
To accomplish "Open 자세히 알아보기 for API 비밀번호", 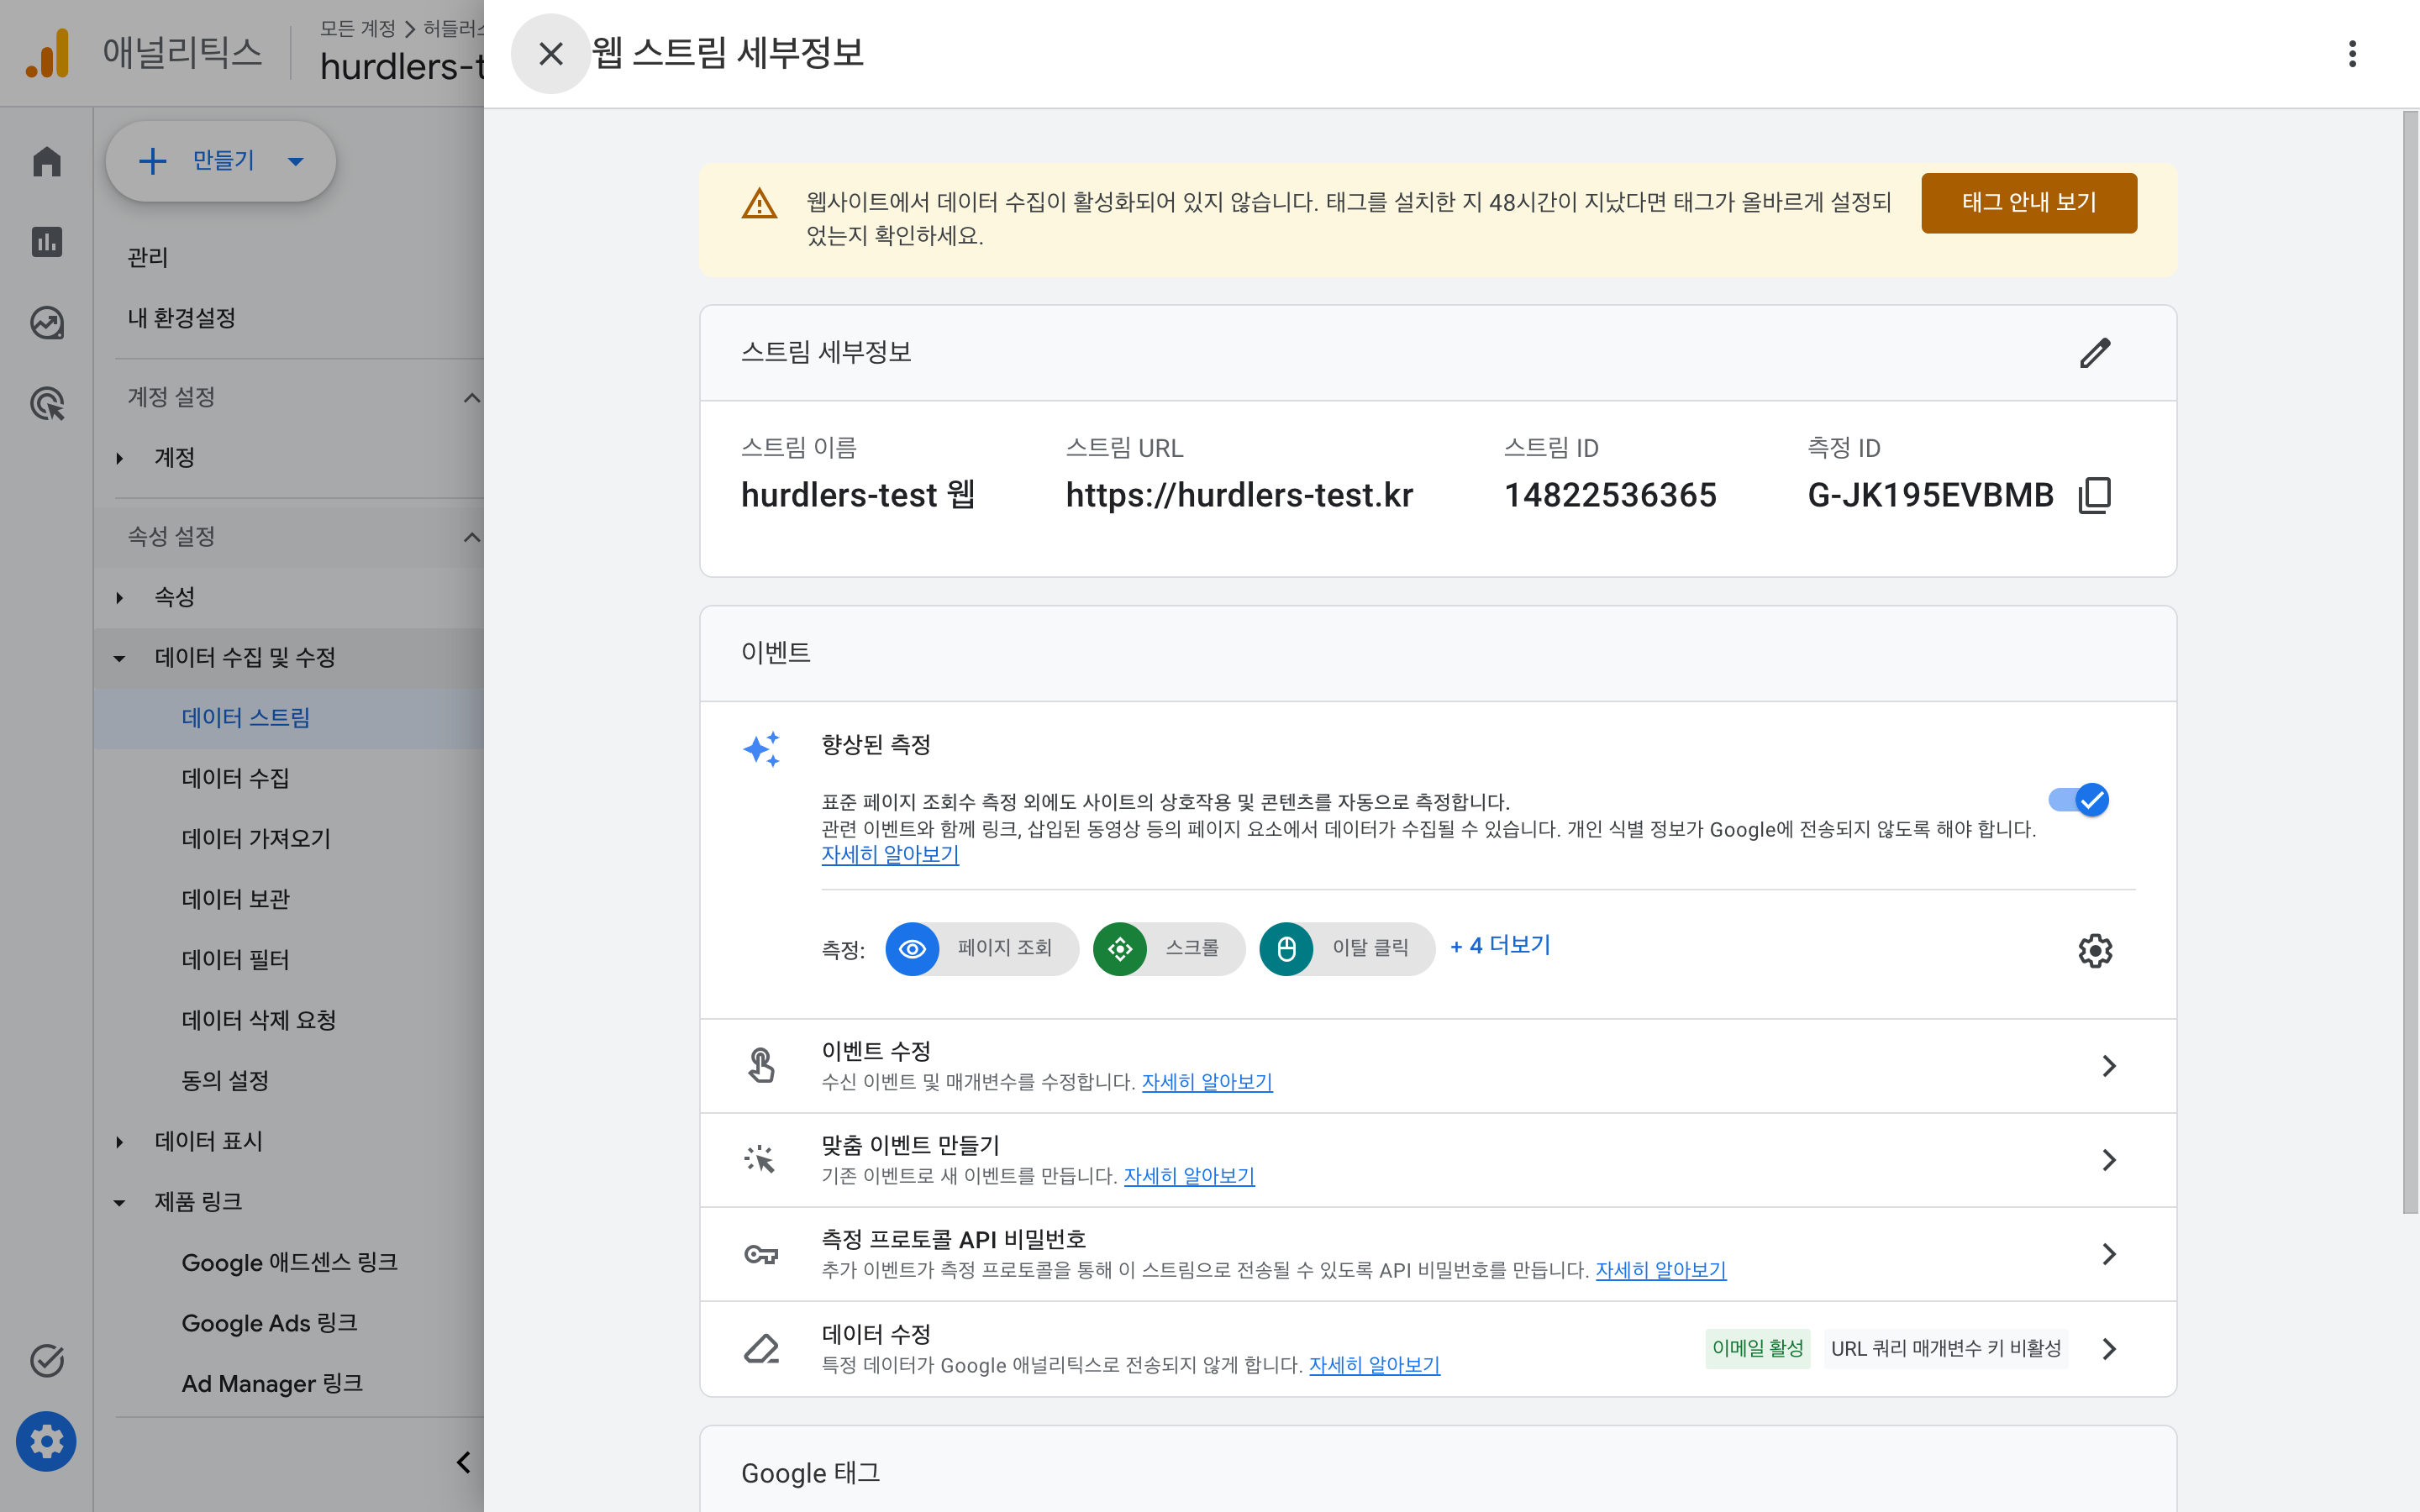I will point(1660,1270).
